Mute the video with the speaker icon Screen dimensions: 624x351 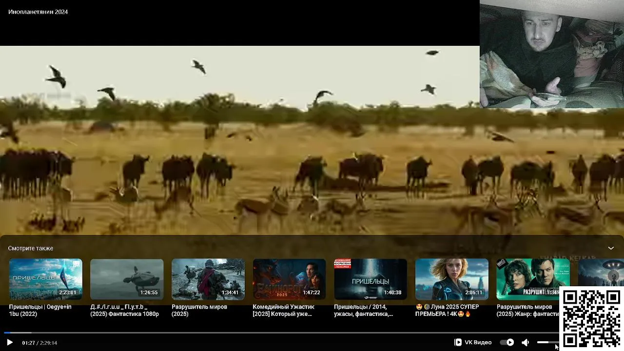click(x=525, y=342)
